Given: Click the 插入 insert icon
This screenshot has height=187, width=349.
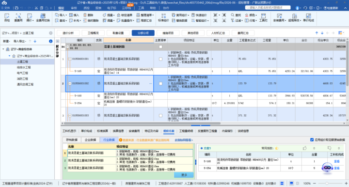Looking at the screenshot, I should click(x=74, y=15).
